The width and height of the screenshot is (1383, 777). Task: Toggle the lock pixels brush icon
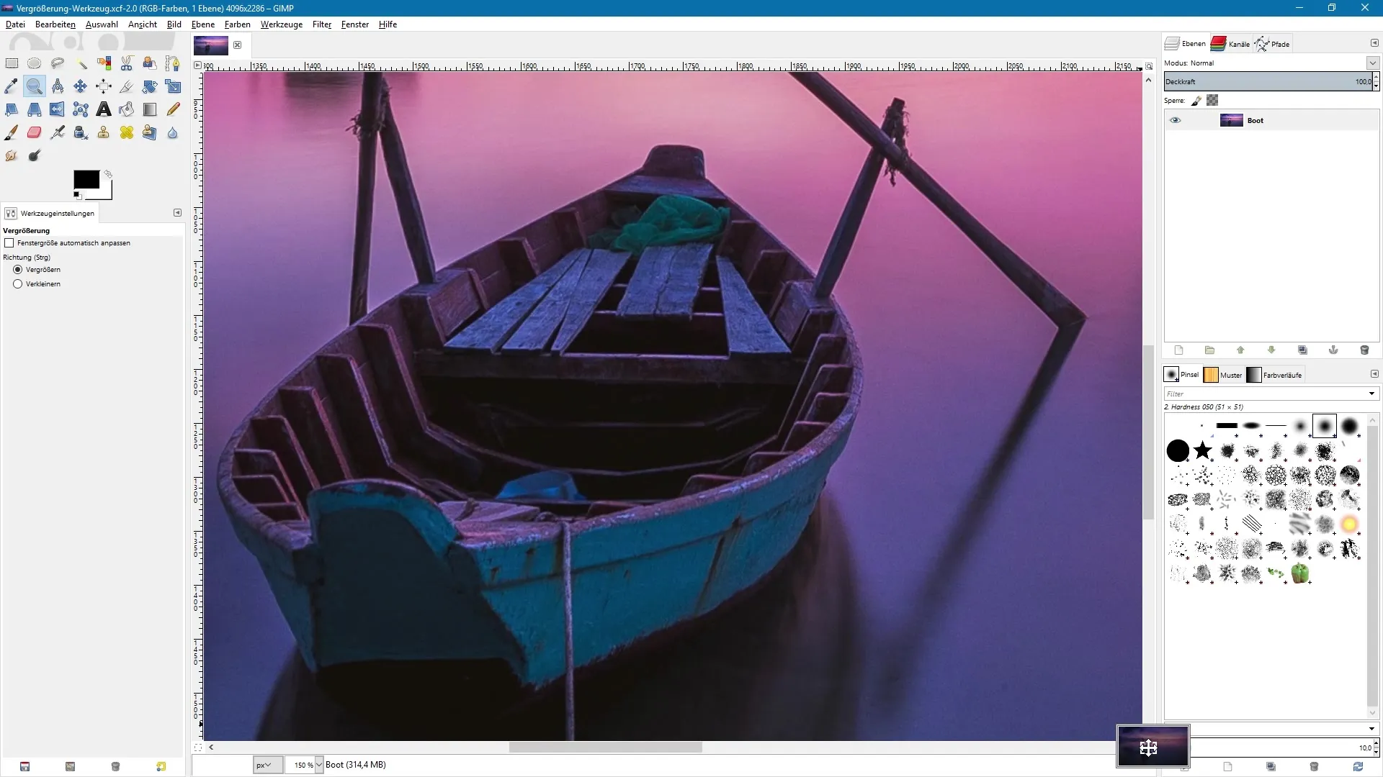[1196, 101]
